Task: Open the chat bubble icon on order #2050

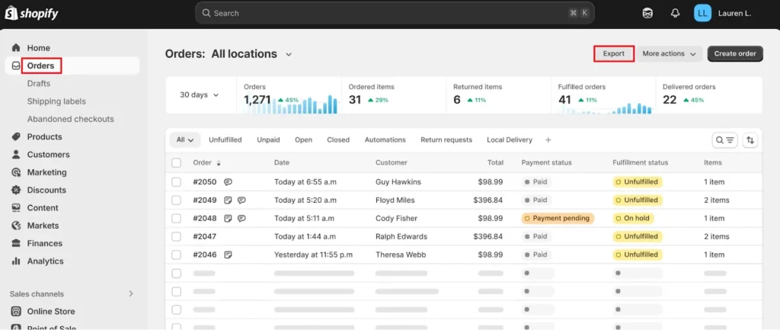Action: [228, 182]
